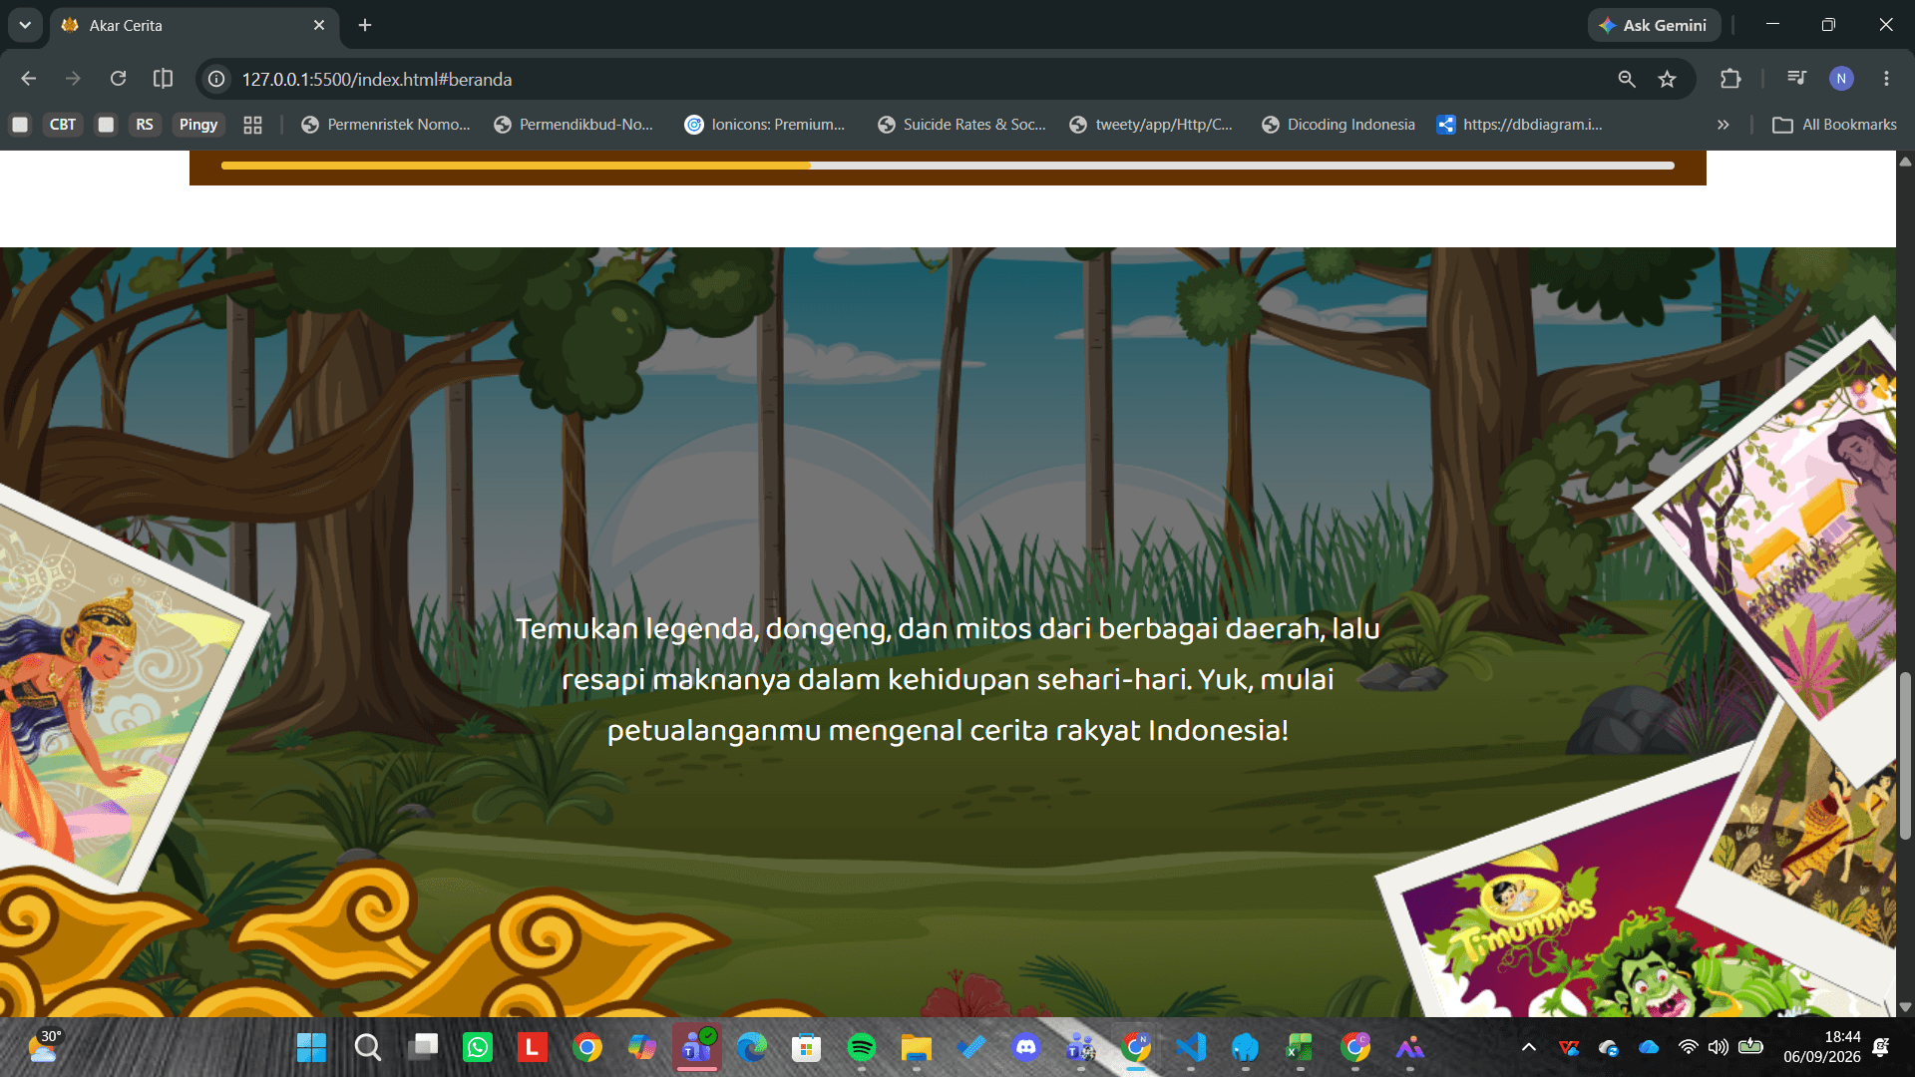The width and height of the screenshot is (1915, 1077).
Task: Click the page vertical scrollbar thumb
Action: (1905, 756)
